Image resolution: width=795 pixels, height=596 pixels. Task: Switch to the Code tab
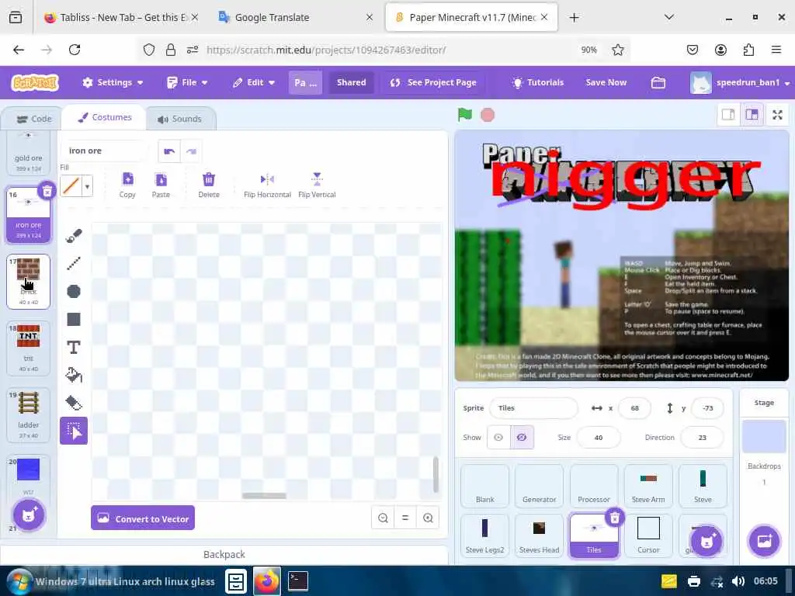[34, 119]
